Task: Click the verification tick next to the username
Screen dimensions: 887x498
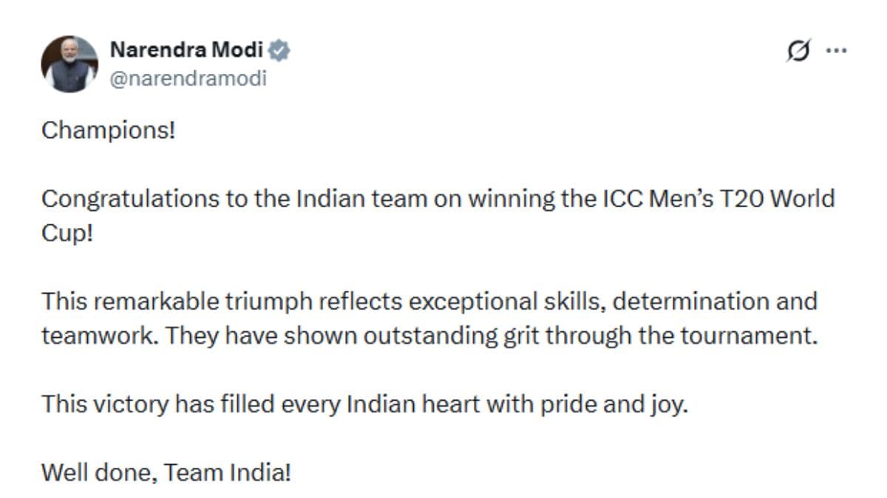Action: pyautogui.click(x=279, y=49)
